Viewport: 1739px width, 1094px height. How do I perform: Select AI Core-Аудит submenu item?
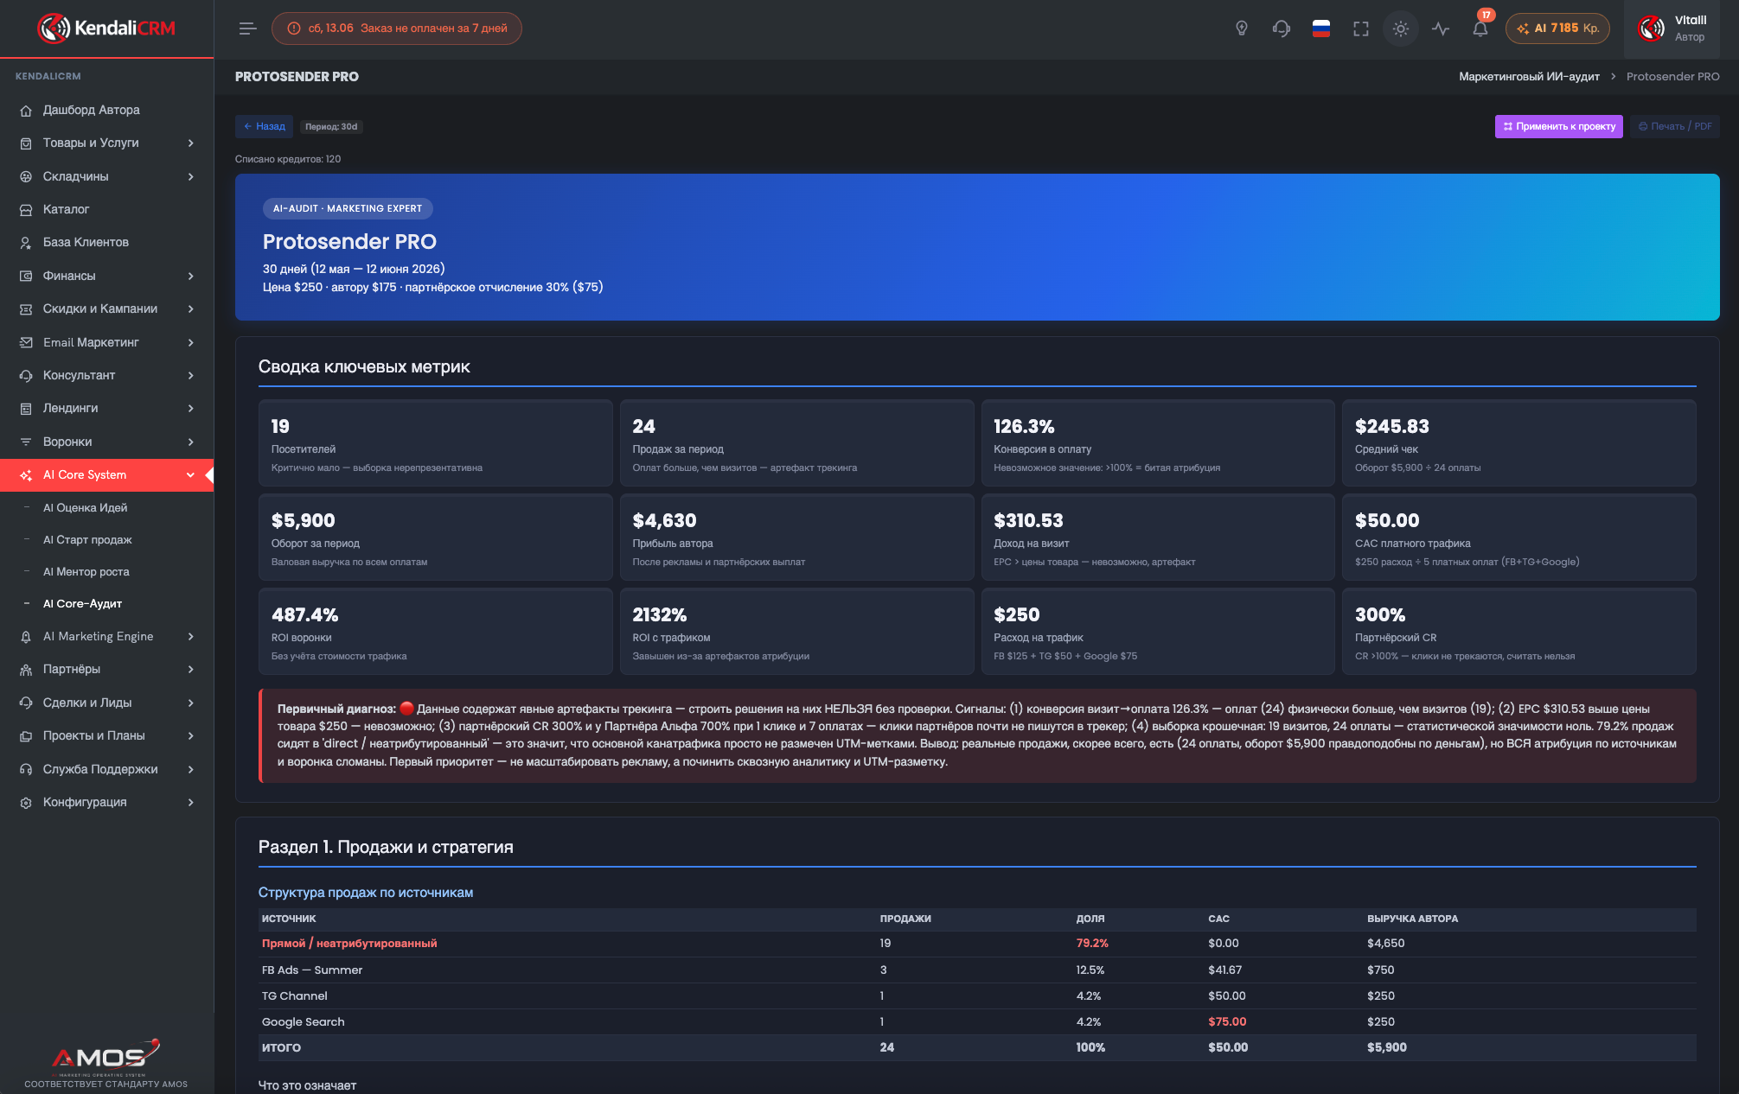point(82,603)
